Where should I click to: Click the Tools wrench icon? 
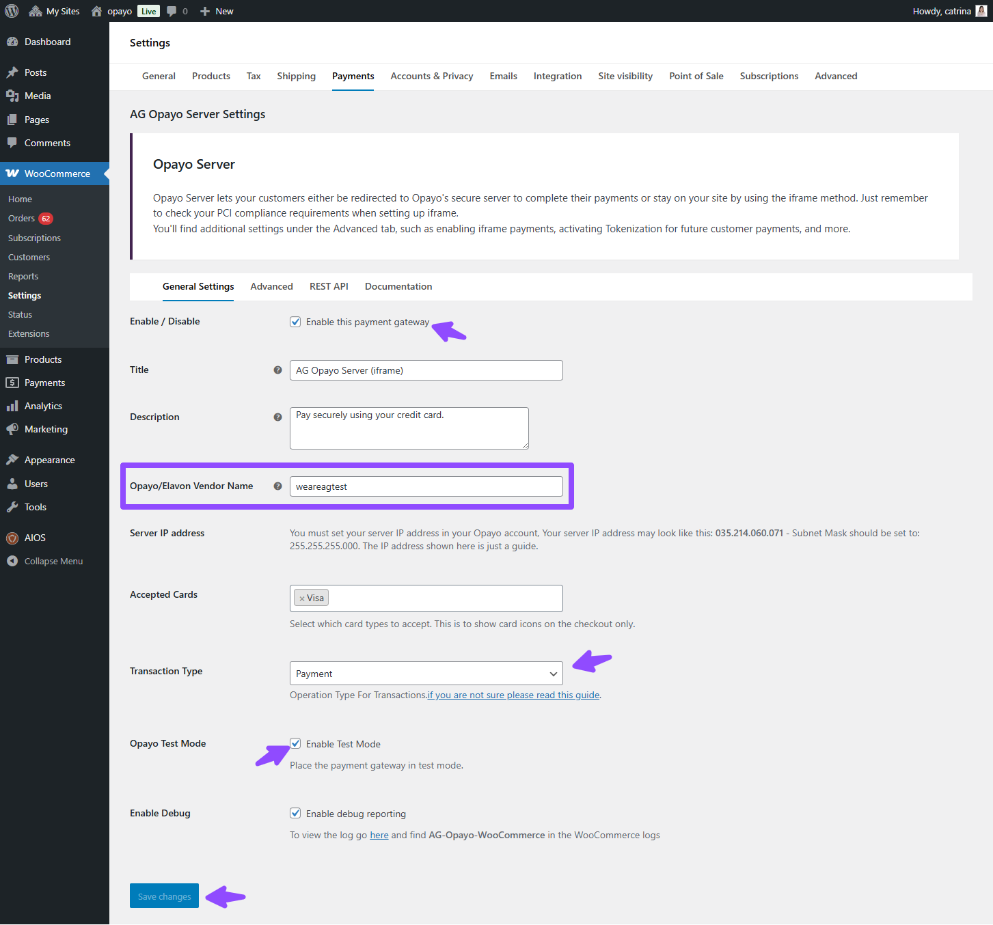pyautogui.click(x=12, y=507)
